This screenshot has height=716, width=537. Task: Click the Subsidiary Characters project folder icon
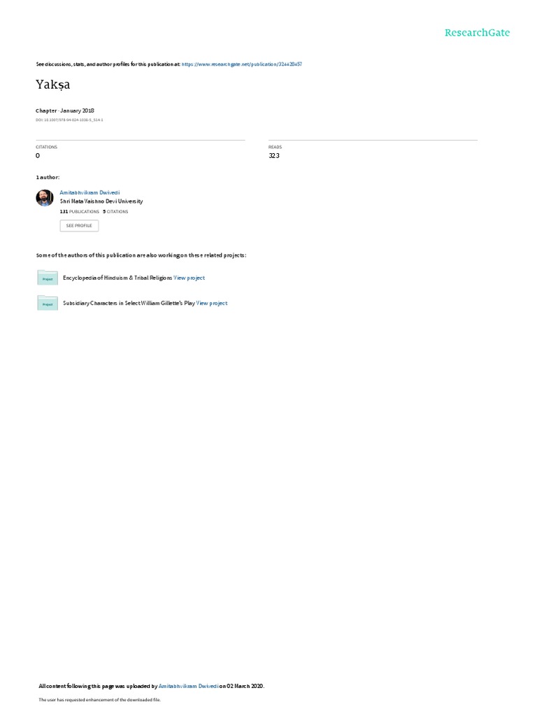(x=48, y=303)
